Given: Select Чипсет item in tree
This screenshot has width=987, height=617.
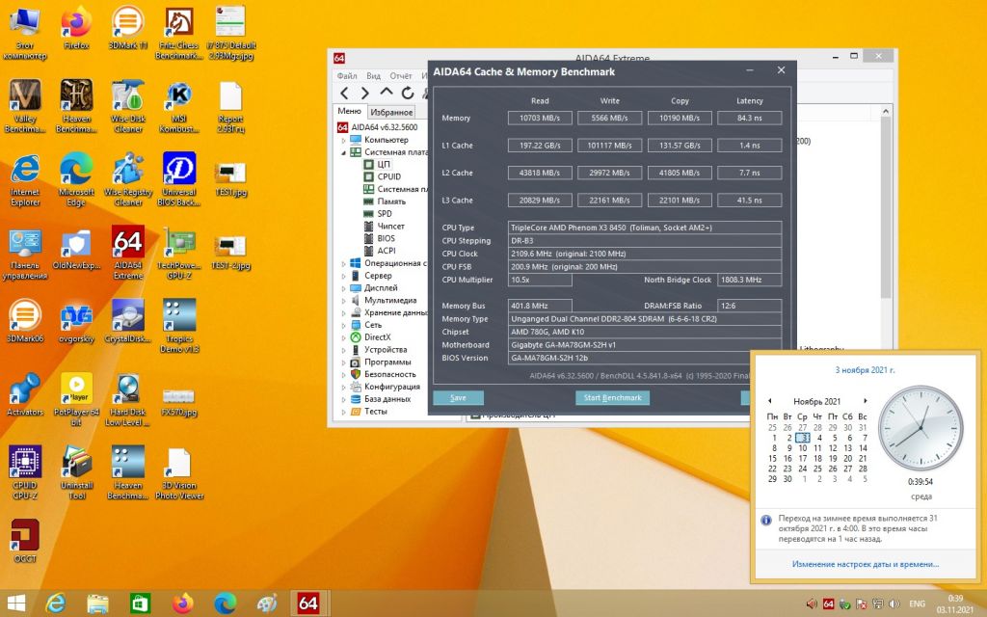Looking at the screenshot, I should tap(391, 226).
